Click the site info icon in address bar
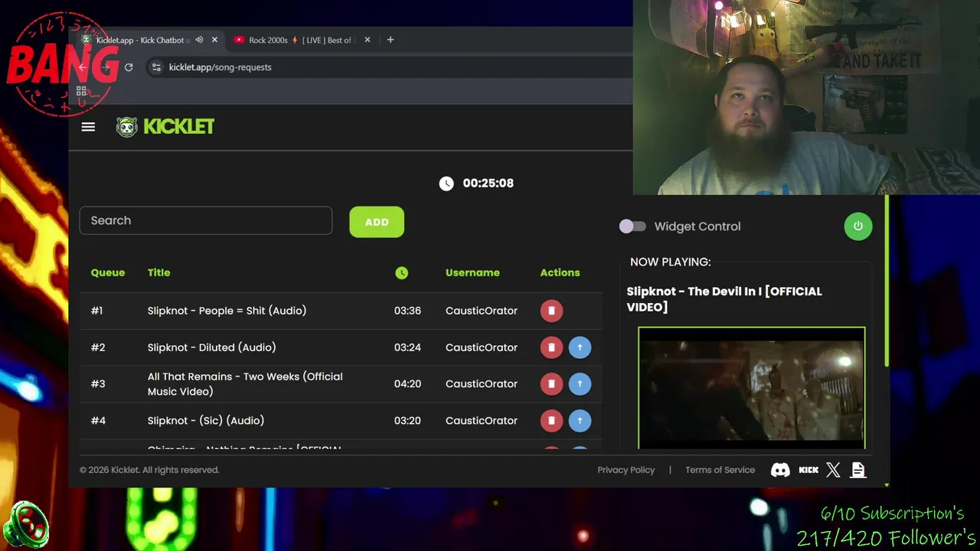 click(156, 67)
